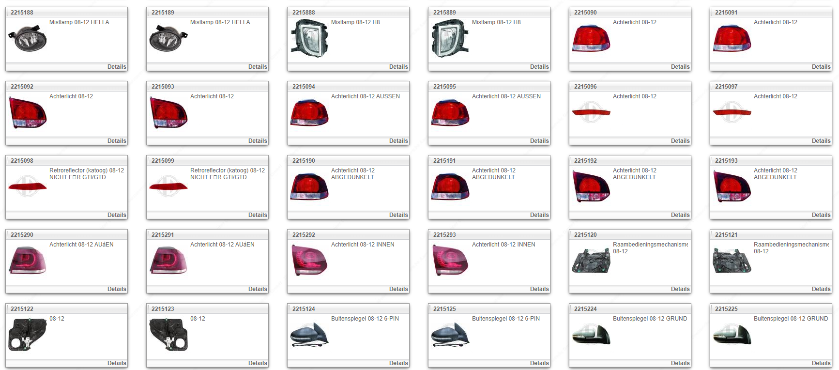The height and width of the screenshot is (370, 839).
Task: Click the red reflector strip image for 2215096
Action: click(x=591, y=112)
